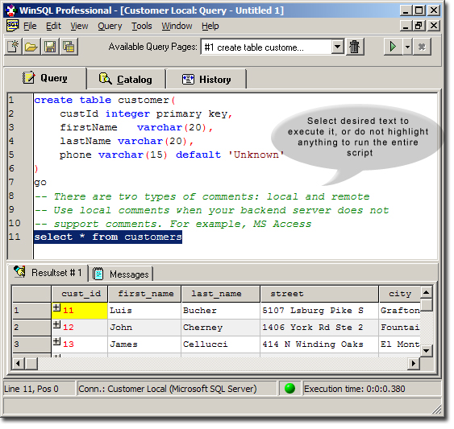Screen dimensions: 454x429
Task: Run the query with the green play button
Action: (x=393, y=47)
